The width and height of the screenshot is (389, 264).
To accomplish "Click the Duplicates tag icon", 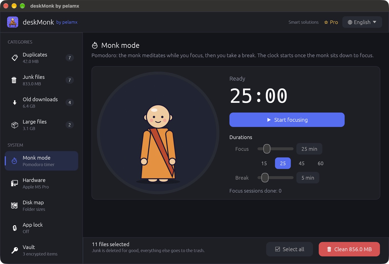I will [14, 58].
